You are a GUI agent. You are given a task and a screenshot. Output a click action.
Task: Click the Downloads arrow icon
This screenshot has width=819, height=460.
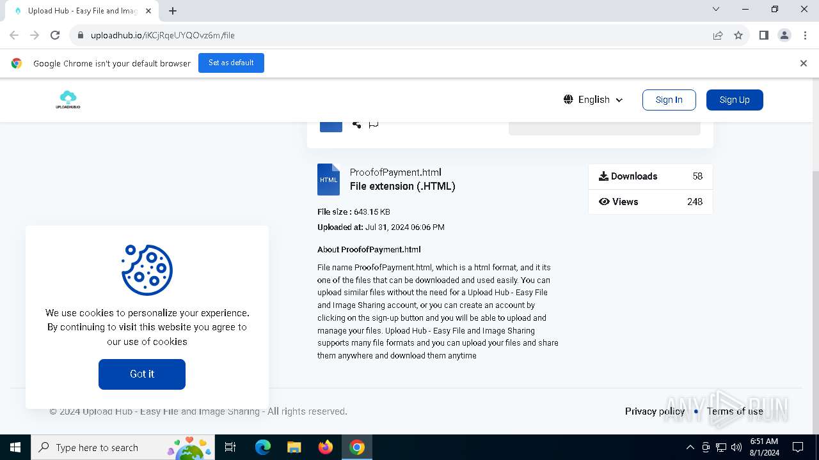click(603, 176)
